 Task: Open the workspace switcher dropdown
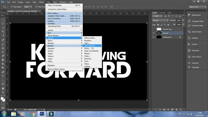click(x=198, y=7)
